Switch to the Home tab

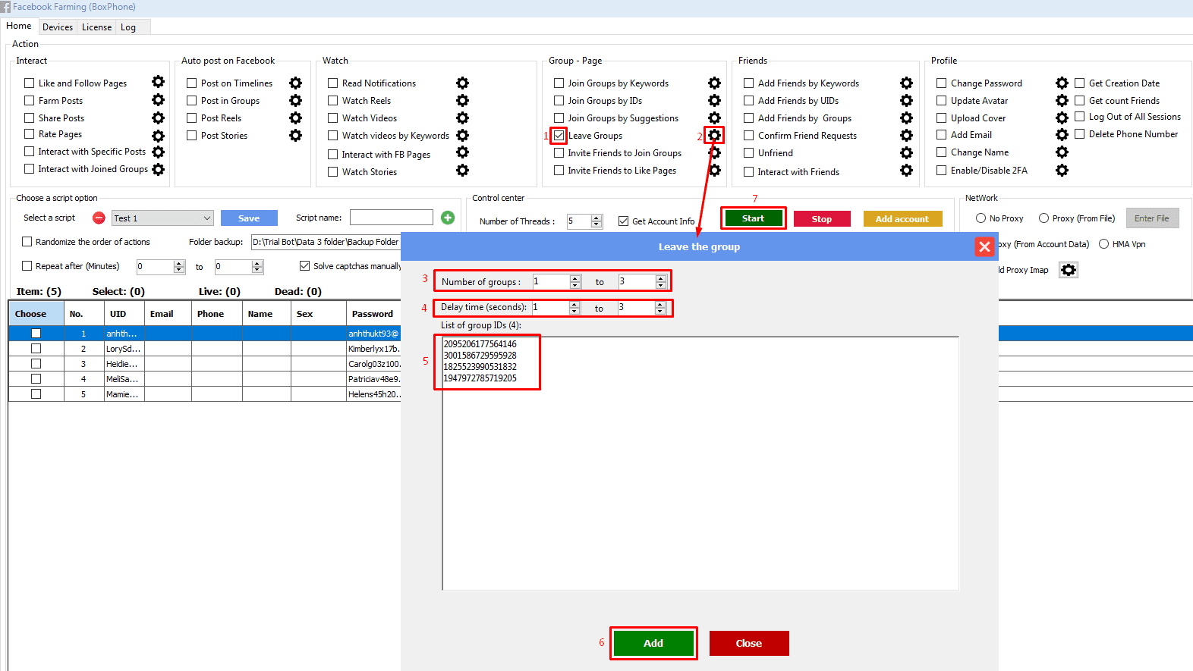click(19, 26)
